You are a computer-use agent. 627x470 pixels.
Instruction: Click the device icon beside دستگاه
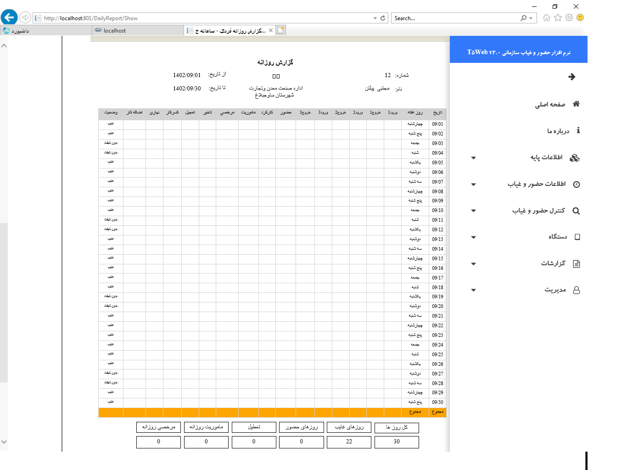tap(577, 237)
